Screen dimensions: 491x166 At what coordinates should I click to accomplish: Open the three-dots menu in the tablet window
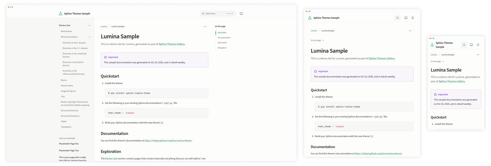point(410,31)
